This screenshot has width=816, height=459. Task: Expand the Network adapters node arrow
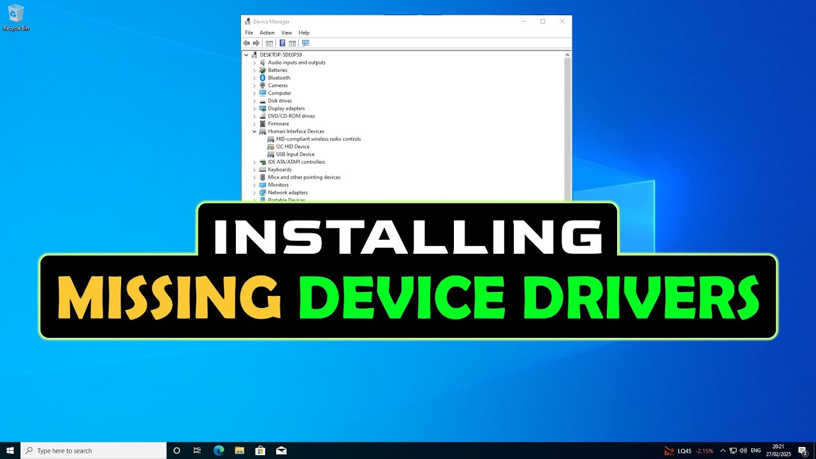point(254,193)
